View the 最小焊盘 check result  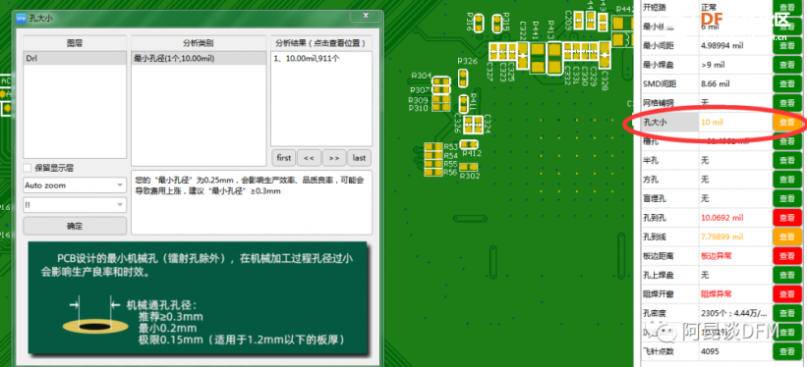point(787,64)
